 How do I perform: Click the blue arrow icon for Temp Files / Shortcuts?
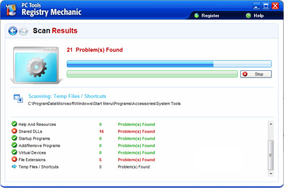[x=14, y=166]
